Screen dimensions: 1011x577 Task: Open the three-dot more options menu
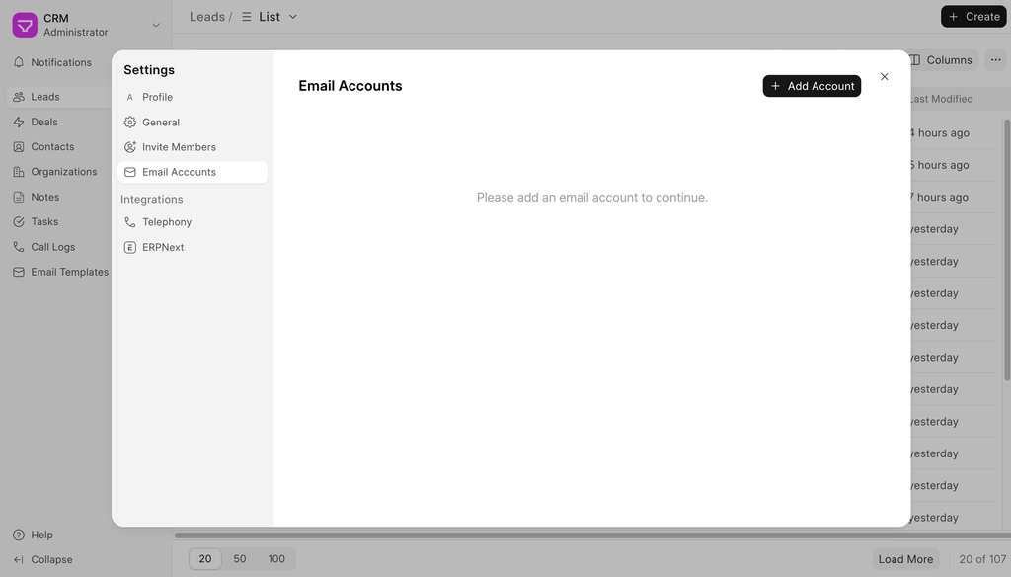tap(995, 60)
